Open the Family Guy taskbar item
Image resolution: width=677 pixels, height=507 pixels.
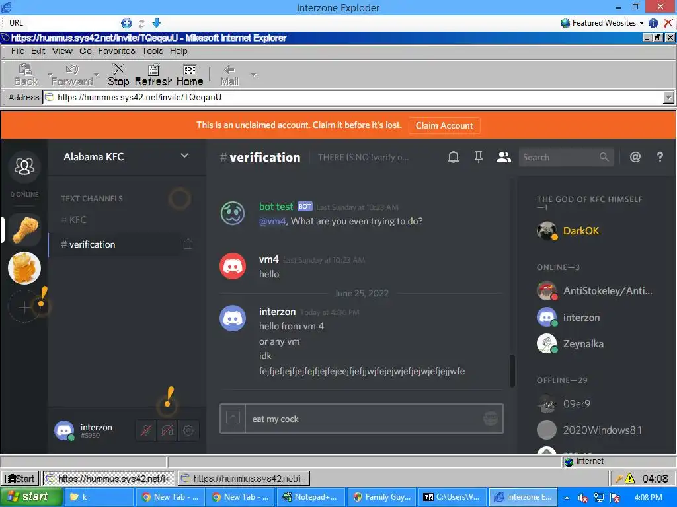click(x=382, y=497)
